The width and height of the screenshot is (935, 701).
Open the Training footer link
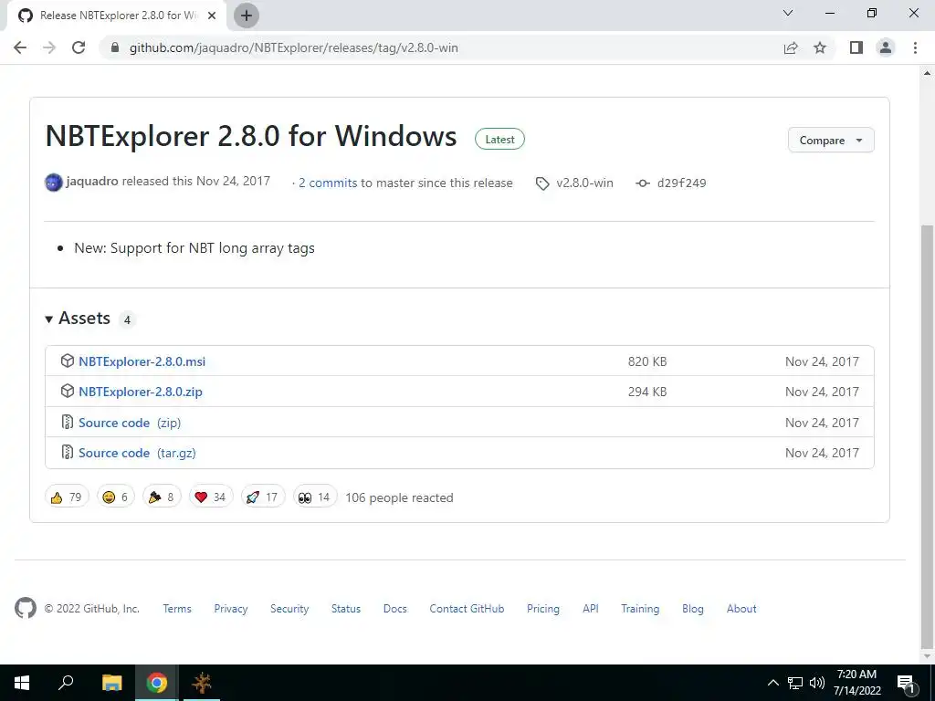[640, 609]
